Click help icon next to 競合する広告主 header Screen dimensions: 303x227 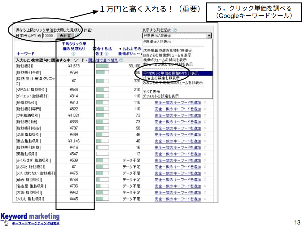(x=107, y=54)
